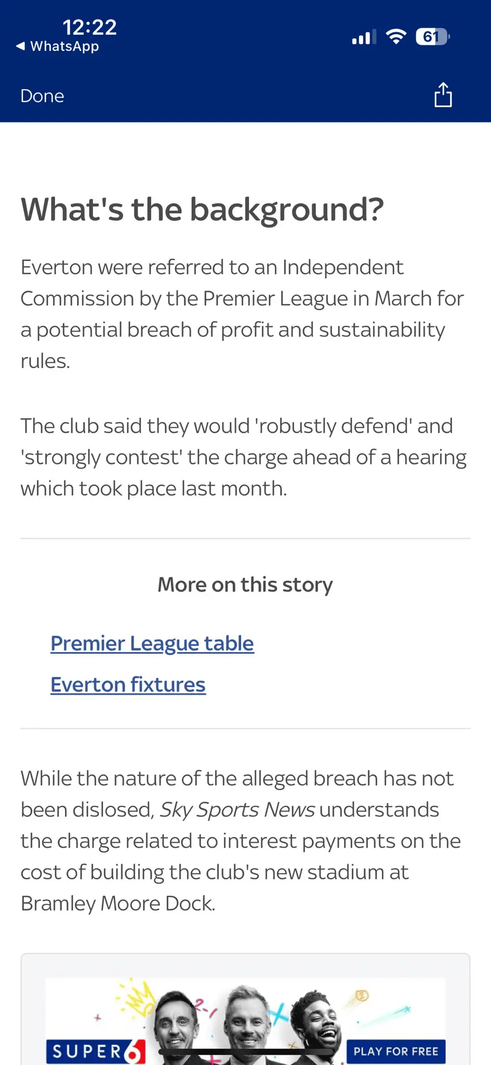491x1065 pixels.
Task: Tap the What's the background? heading
Action: click(202, 209)
